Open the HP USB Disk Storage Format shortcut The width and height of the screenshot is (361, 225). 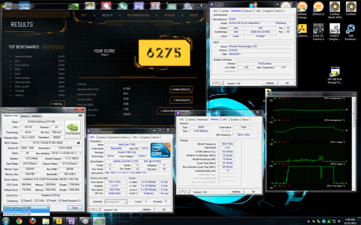click(335, 75)
